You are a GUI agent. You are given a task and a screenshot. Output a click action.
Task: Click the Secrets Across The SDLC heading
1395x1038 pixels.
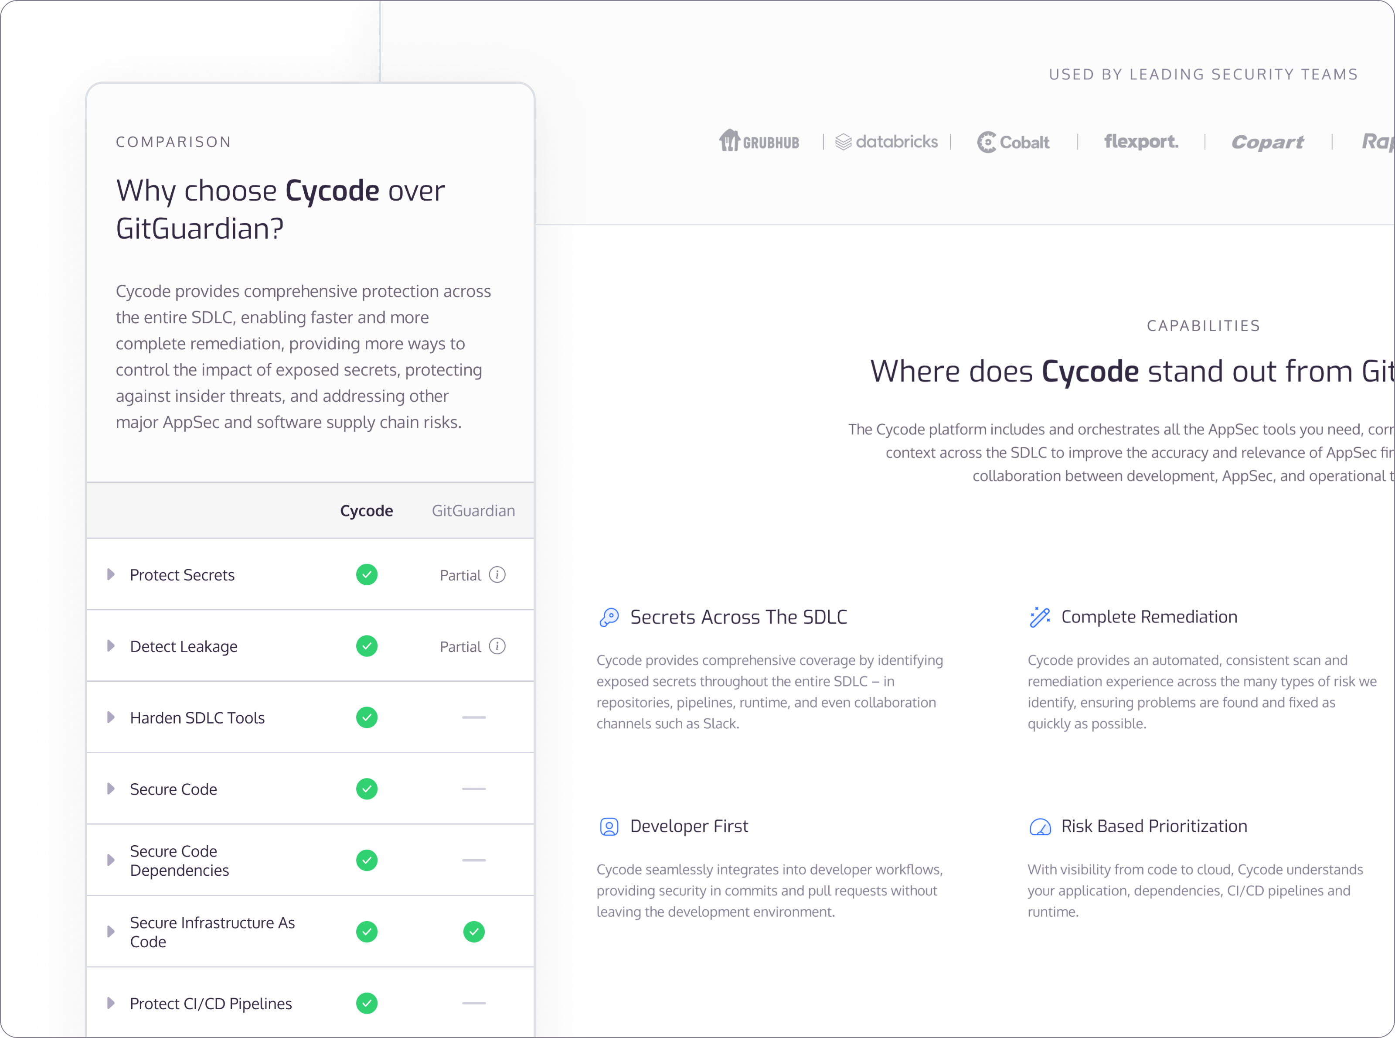coord(738,617)
